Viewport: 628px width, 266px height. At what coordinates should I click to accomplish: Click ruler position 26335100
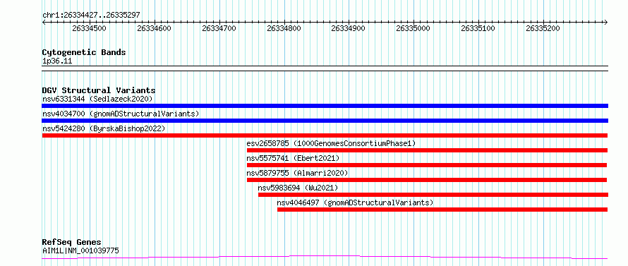[478, 28]
